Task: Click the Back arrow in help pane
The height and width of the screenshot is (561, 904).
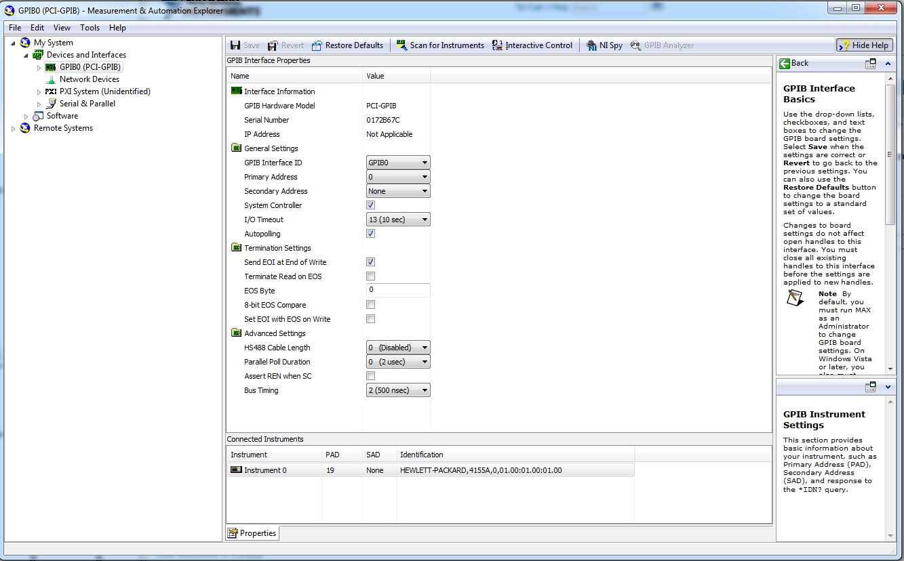Action: (x=785, y=63)
